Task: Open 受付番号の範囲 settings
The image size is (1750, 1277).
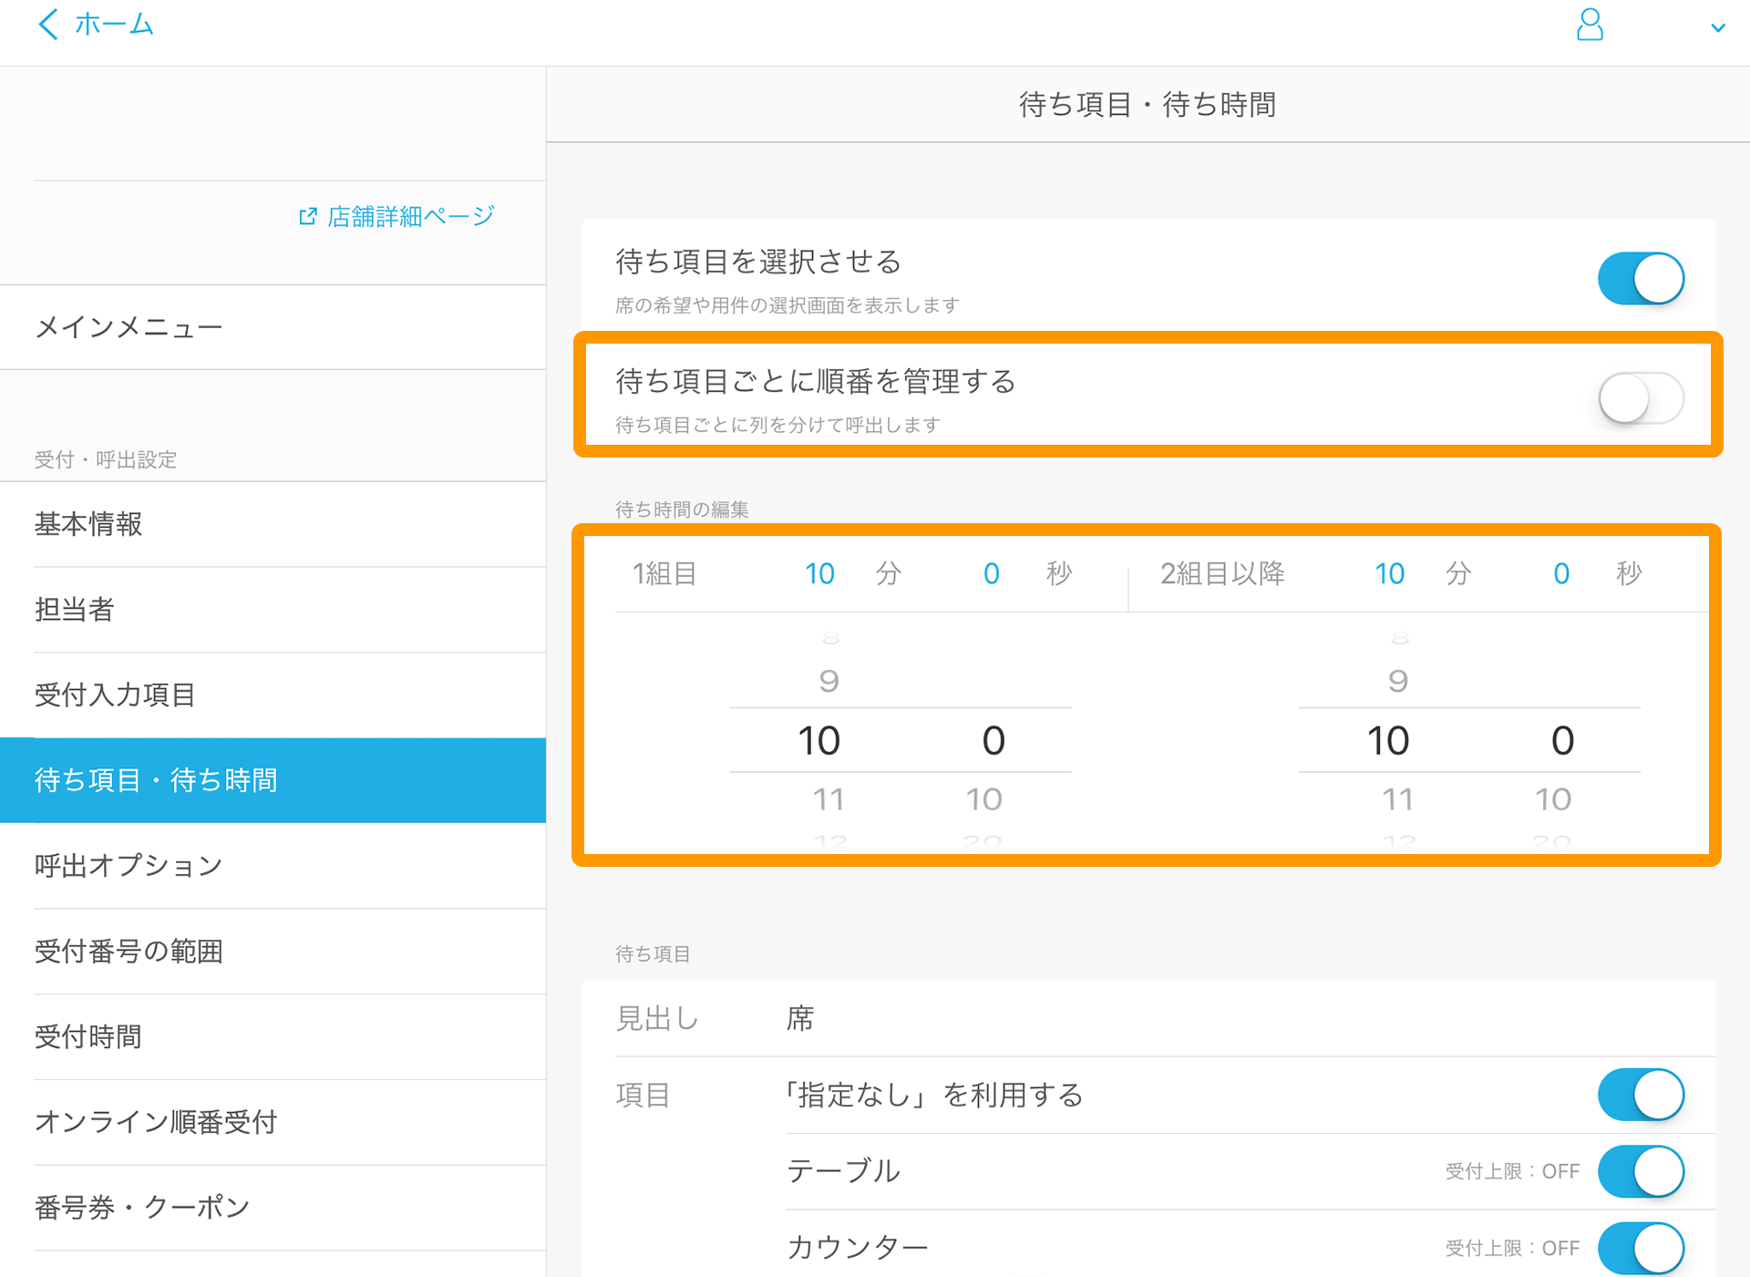Action: click(273, 951)
